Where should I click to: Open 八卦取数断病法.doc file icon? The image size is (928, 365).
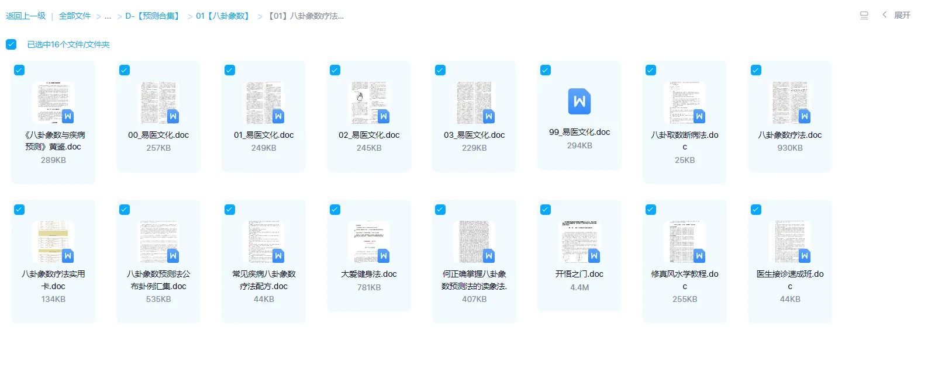pyautogui.click(x=684, y=103)
